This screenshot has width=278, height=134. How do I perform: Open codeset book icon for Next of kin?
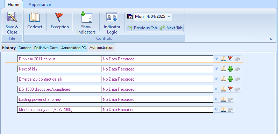223,69
